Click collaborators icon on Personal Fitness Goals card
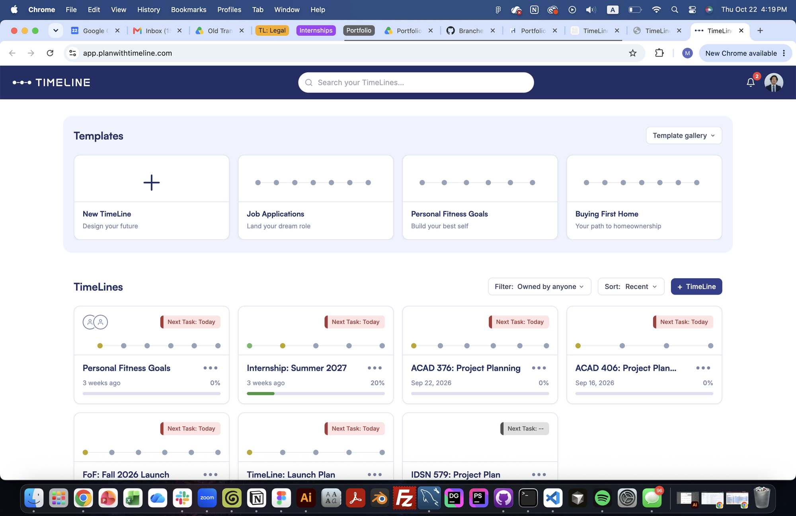This screenshot has height=516, width=796. click(x=95, y=322)
